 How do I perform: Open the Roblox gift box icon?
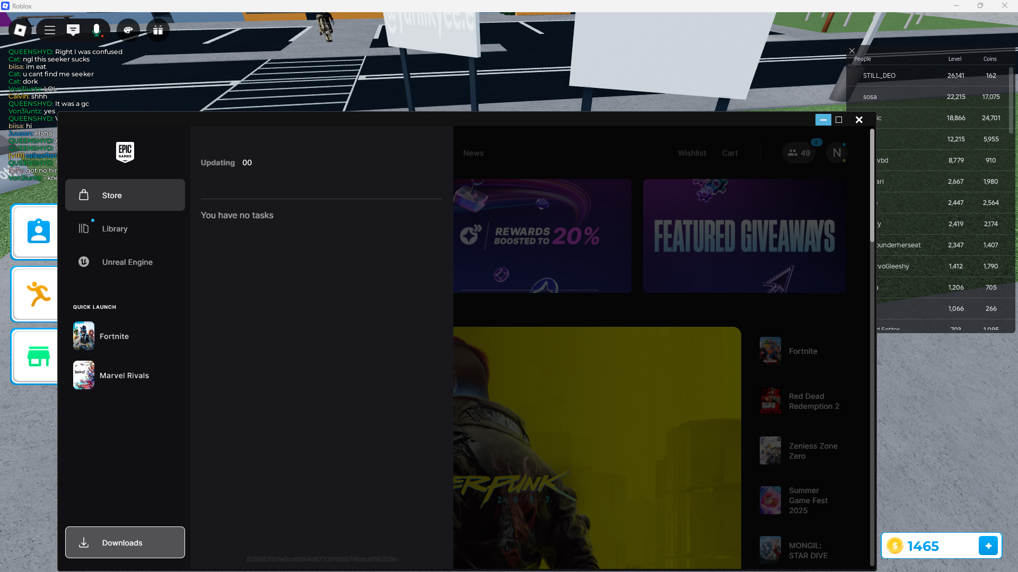tap(158, 30)
